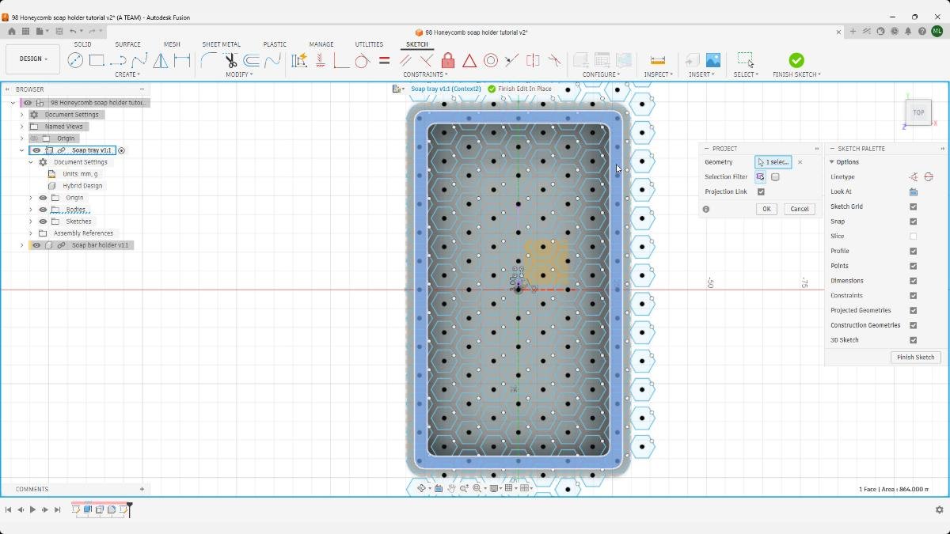Screen dimensions: 950x534
Task: Click the Save icon in title toolbar
Action: 59,32
